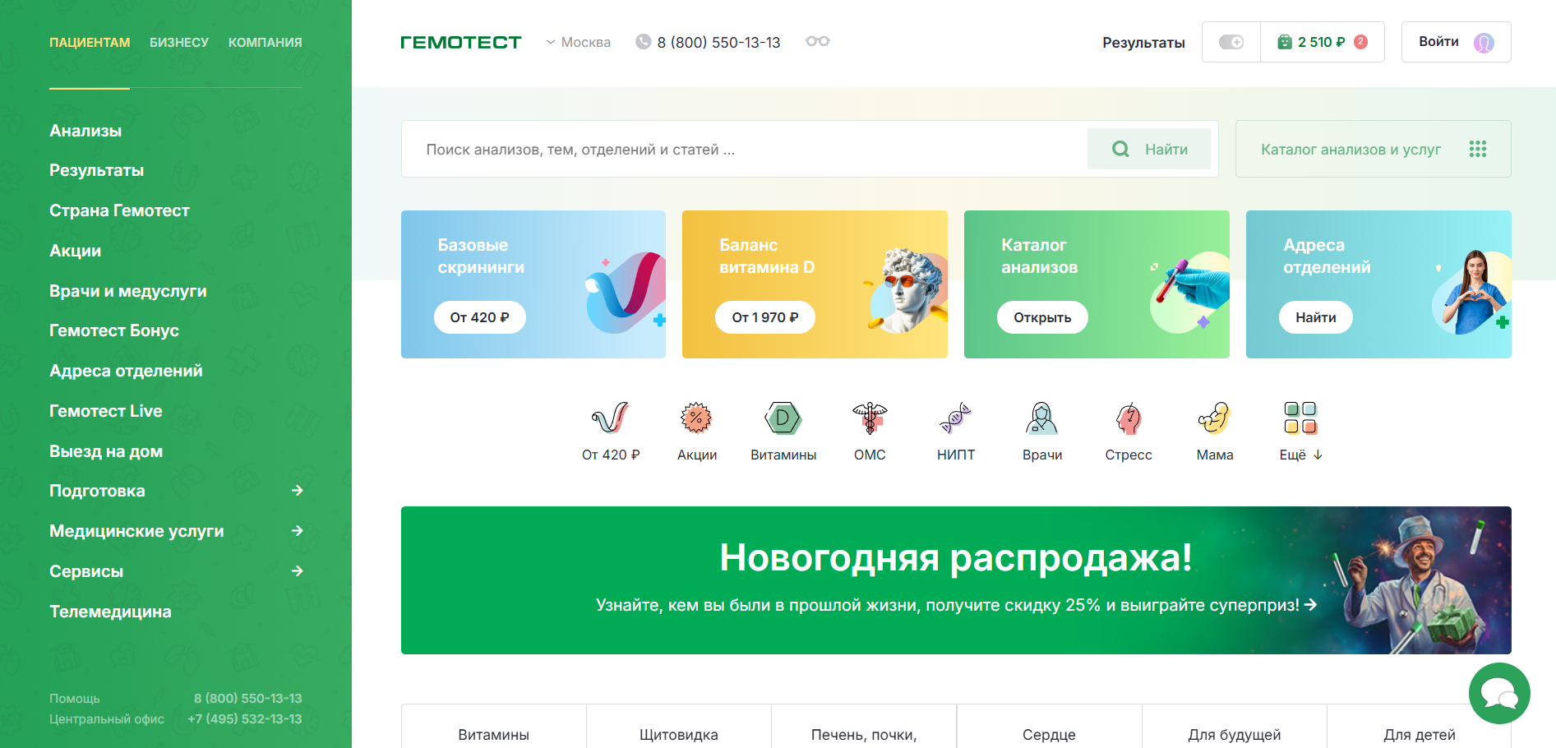
Task: Click the red cart counter badge
Action: [1360, 42]
